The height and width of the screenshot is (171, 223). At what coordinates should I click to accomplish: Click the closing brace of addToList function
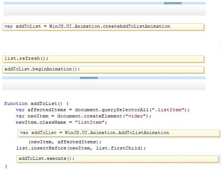click(x=6, y=166)
